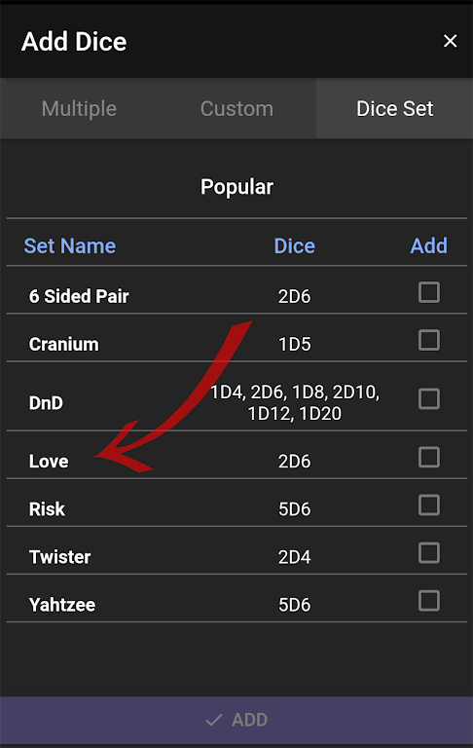Screen dimensions: 473x748
Task: Select the Risk set checkbox
Action: [429, 505]
